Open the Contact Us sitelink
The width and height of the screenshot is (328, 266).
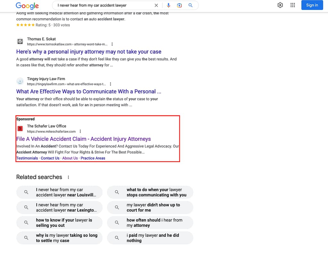tap(50, 158)
